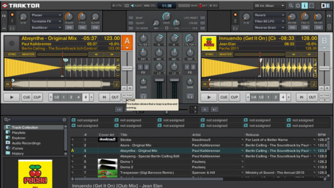Click the CUE button on Deck B

(224, 97)
